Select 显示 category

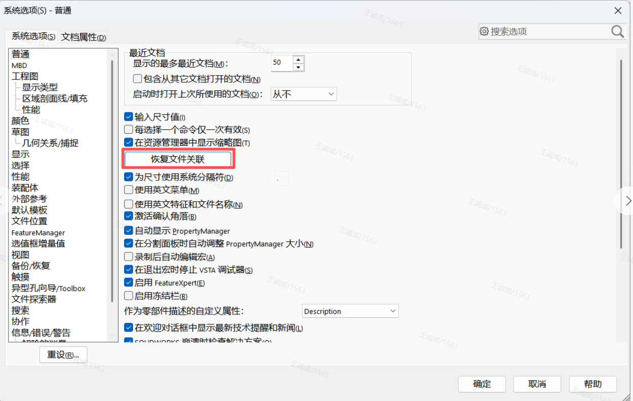[x=20, y=155]
